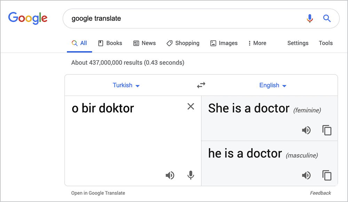Click the swap languages arrows icon
The height and width of the screenshot is (202, 348).
coord(201,85)
